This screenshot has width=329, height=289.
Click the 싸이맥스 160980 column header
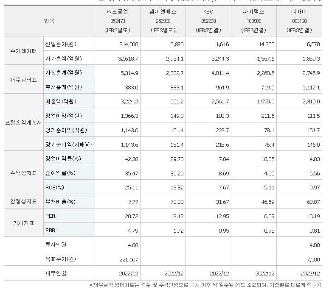coord(254,21)
